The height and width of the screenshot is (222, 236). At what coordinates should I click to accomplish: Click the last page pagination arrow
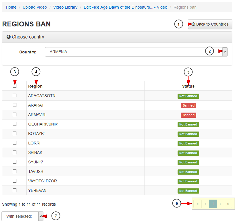point(228,204)
